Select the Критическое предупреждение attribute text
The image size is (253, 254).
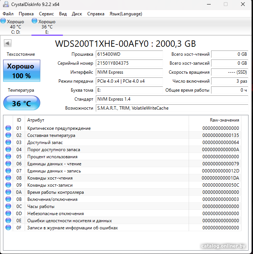tap(59, 128)
